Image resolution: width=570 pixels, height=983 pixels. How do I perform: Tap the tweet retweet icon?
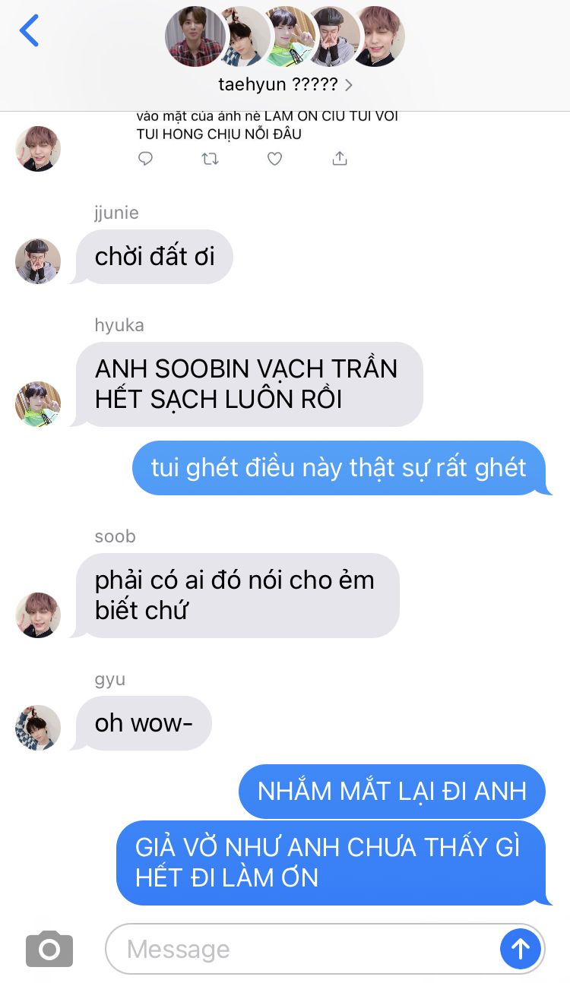click(x=211, y=158)
